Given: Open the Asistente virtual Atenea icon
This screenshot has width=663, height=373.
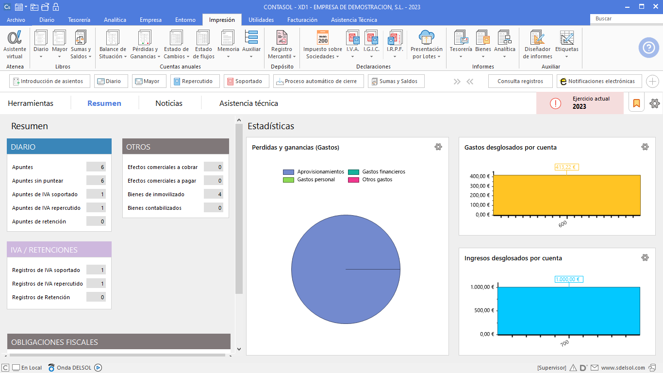Looking at the screenshot, I should (15, 38).
